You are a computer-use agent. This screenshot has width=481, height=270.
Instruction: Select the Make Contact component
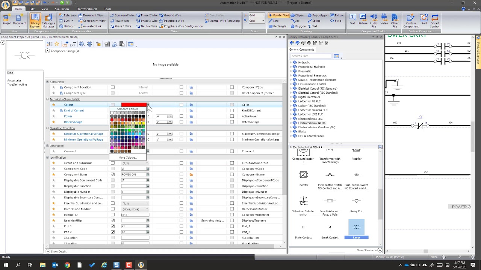303,231
